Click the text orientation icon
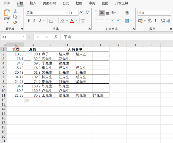 pos(114,13)
